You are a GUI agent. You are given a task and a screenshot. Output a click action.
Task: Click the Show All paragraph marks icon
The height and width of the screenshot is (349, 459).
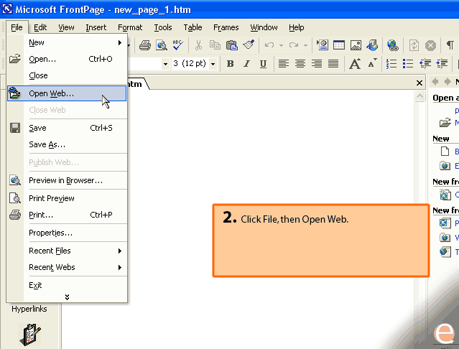tap(450, 45)
